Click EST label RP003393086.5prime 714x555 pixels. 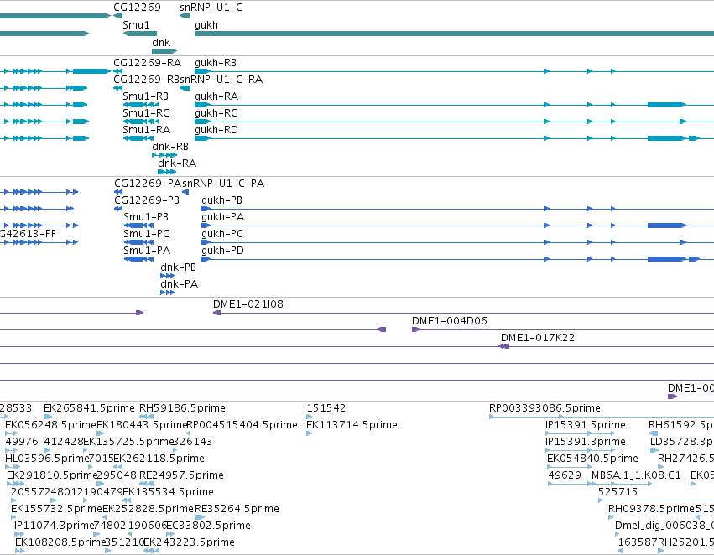point(545,408)
